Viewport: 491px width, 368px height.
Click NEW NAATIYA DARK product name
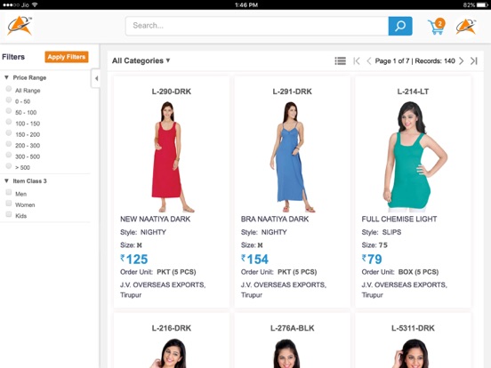pos(155,219)
